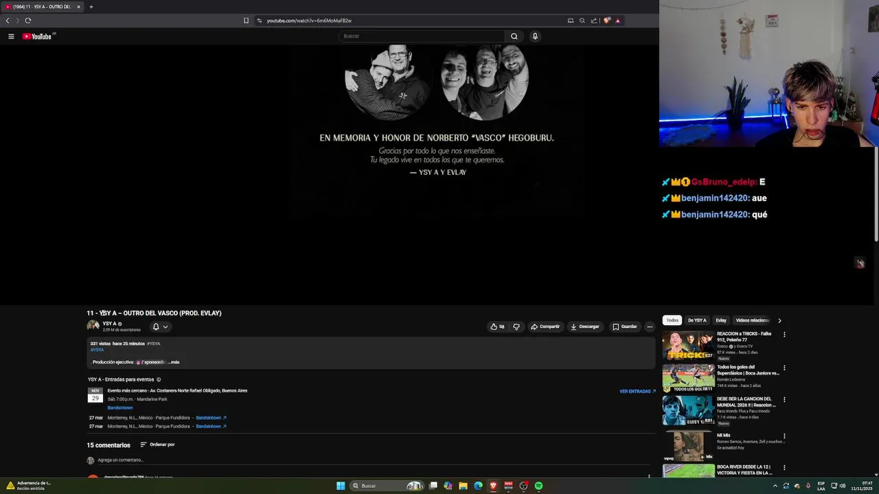The height and width of the screenshot is (494, 879).
Task: Open Spotify from taskbar
Action: click(538, 486)
